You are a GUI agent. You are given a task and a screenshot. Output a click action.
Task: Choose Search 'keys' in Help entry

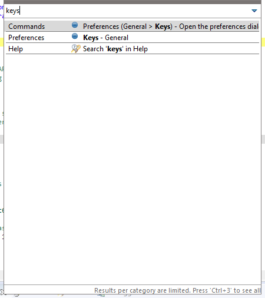(x=115, y=49)
